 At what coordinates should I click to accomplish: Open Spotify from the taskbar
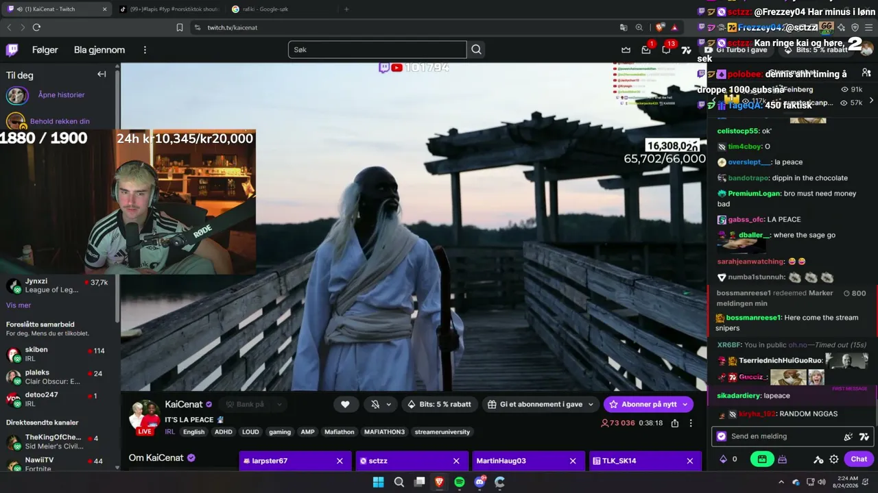460,482
